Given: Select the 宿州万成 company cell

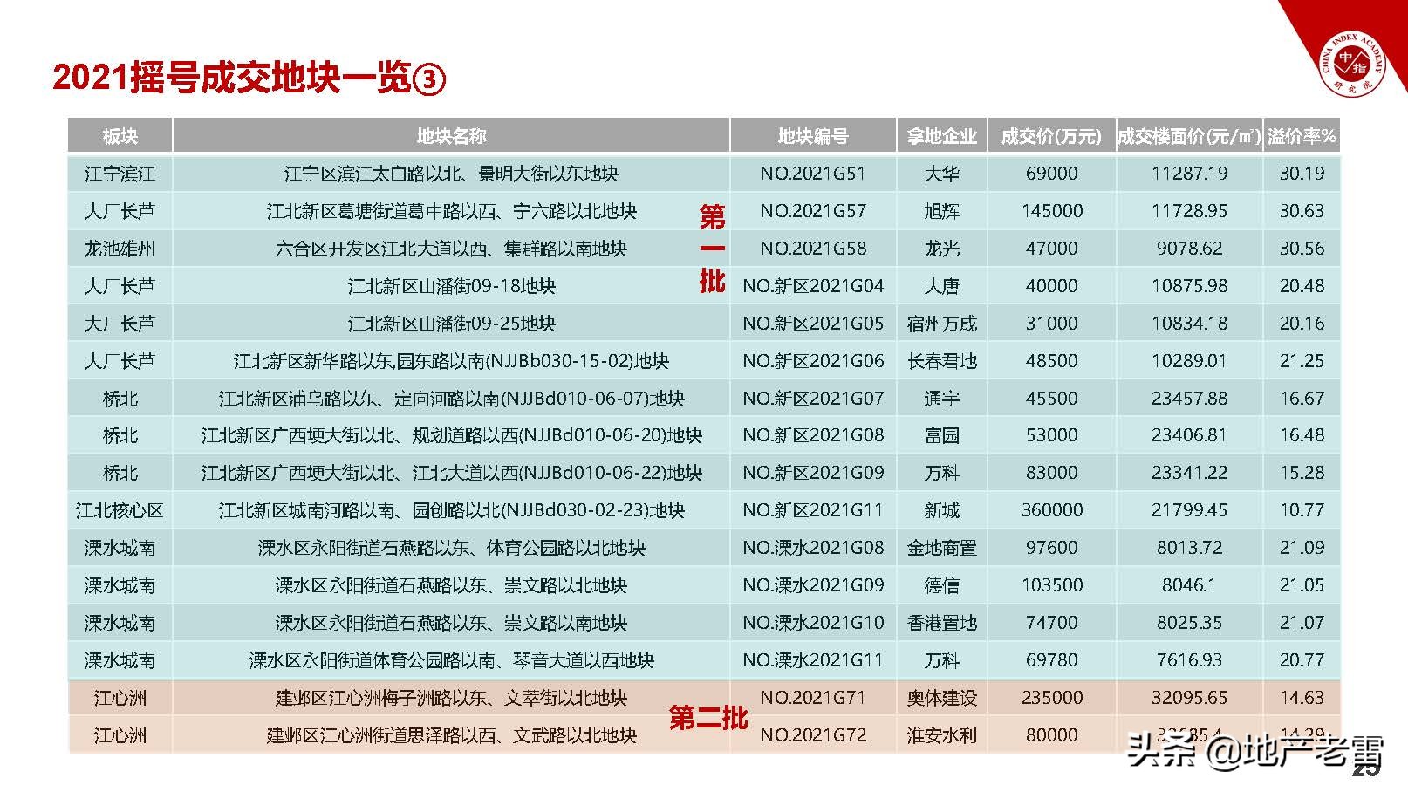Looking at the screenshot, I should [942, 324].
